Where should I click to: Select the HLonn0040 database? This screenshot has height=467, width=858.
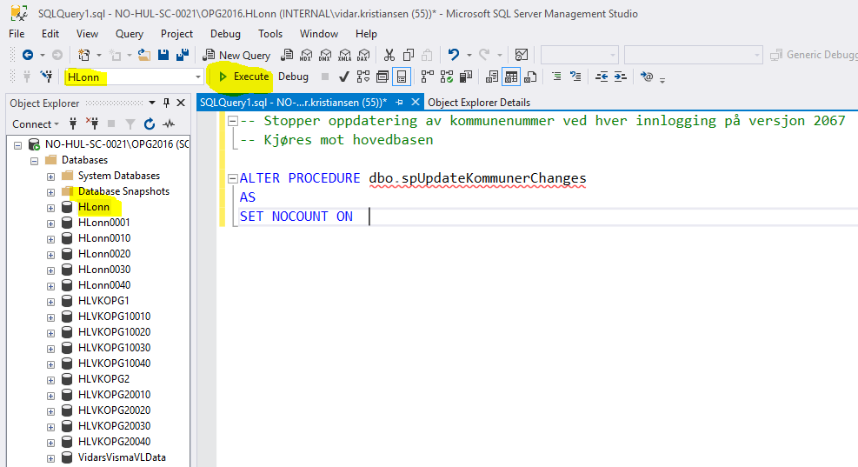click(104, 284)
